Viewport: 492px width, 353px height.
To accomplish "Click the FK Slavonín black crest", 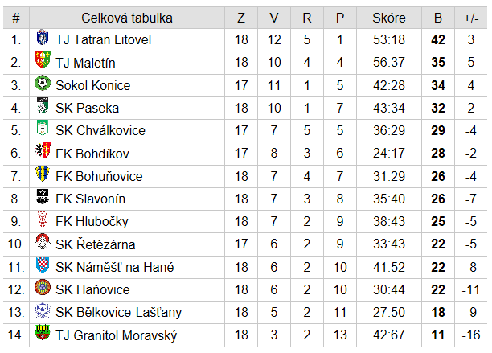I will (43, 197).
